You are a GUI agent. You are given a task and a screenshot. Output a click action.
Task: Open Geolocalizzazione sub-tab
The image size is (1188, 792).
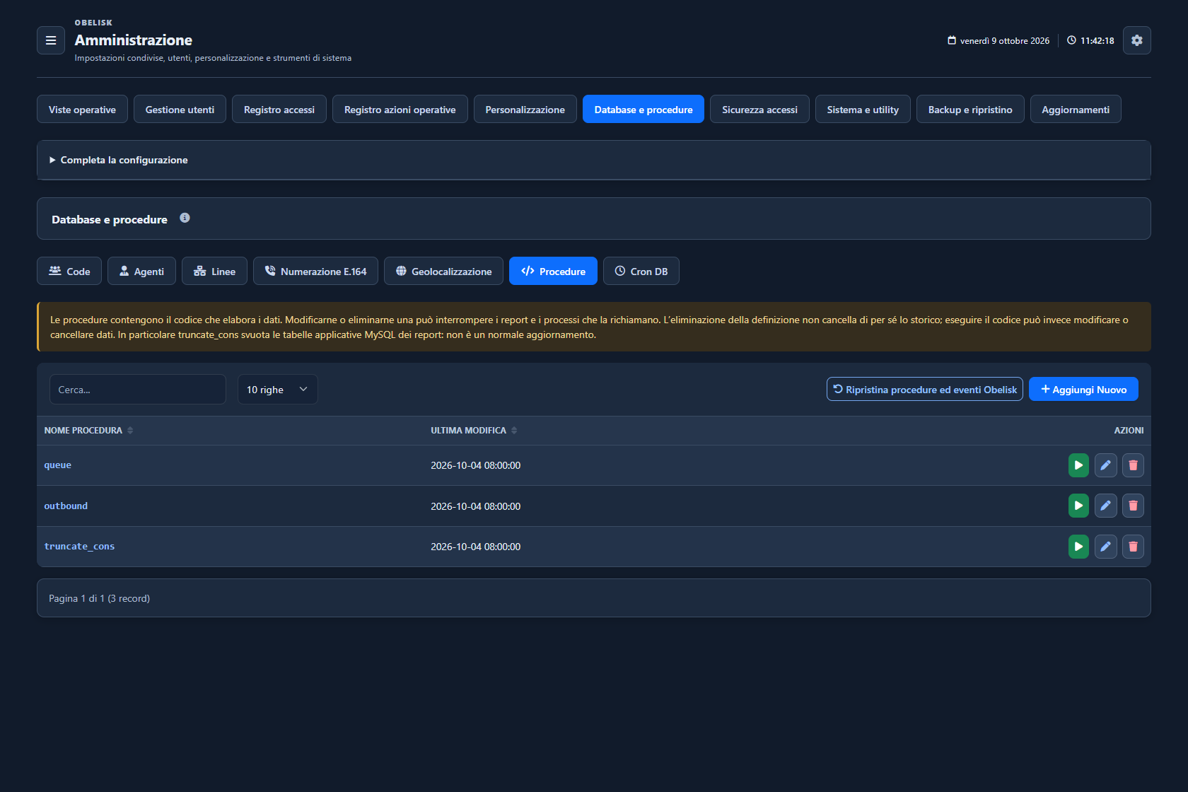coord(443,271)
